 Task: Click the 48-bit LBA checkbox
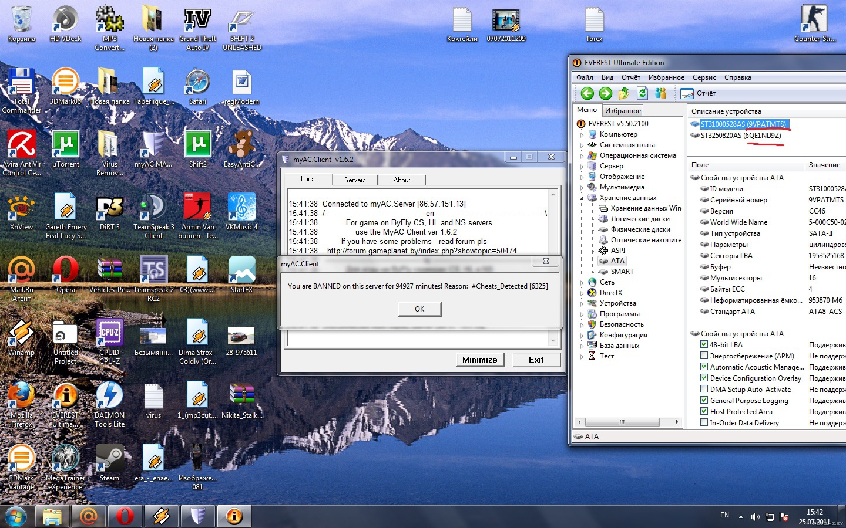tap(704, 345)
